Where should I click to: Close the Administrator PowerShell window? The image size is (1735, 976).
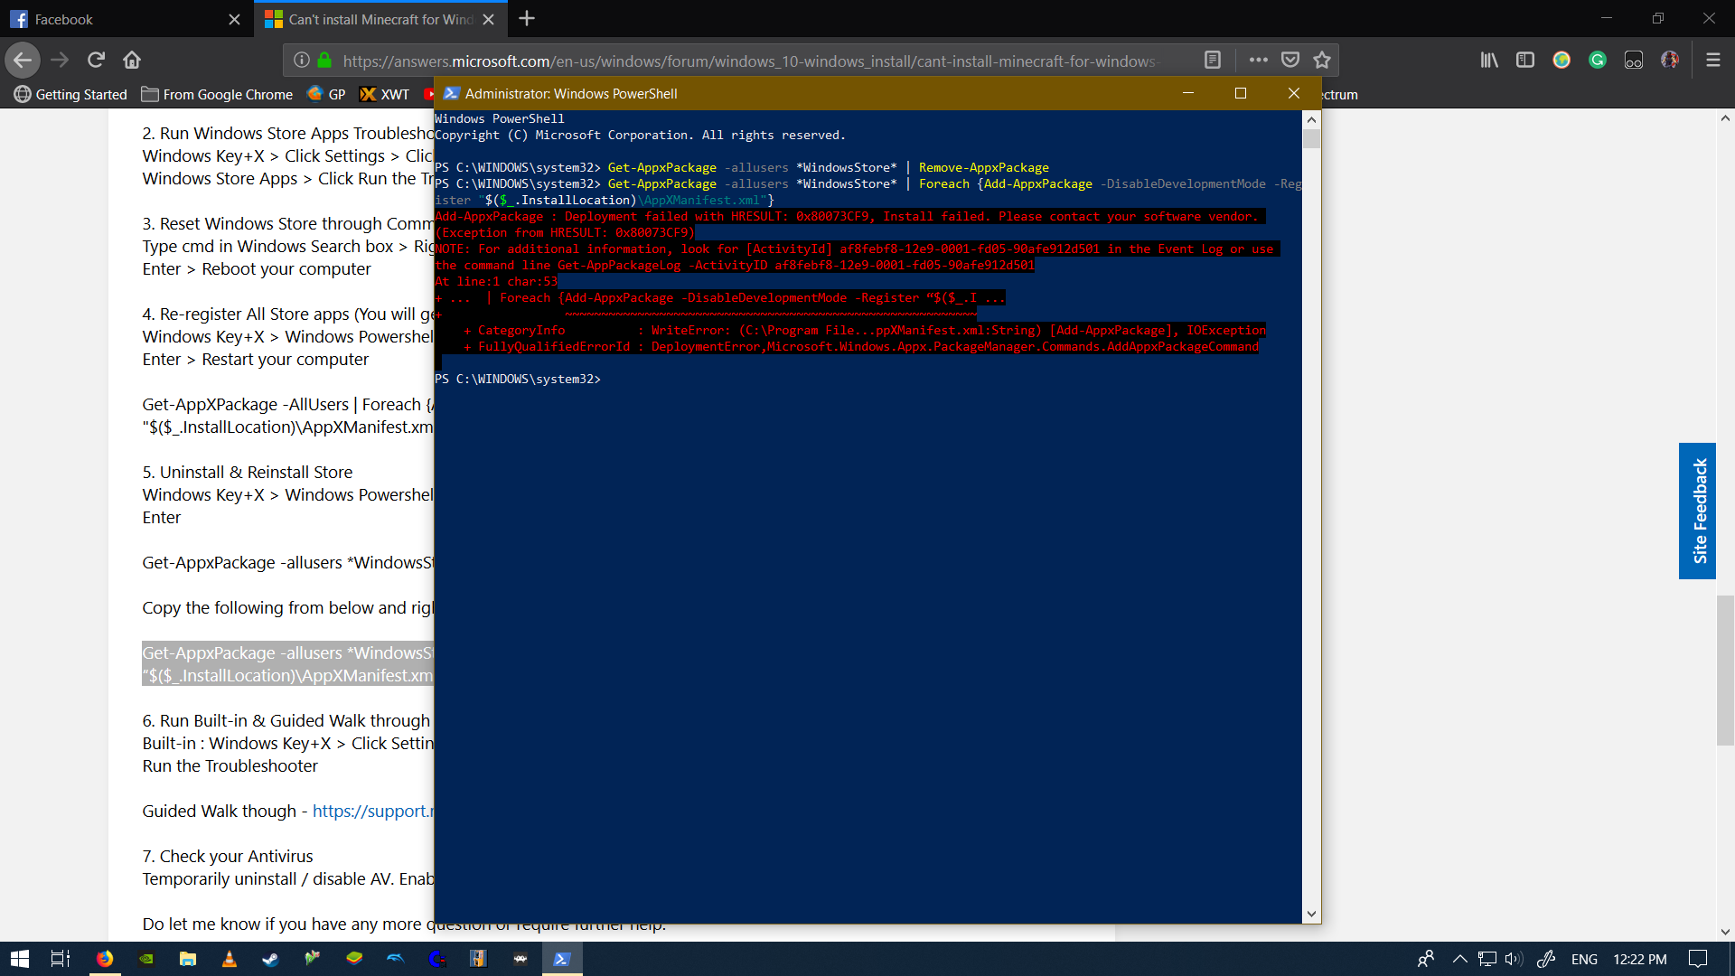1294,93
